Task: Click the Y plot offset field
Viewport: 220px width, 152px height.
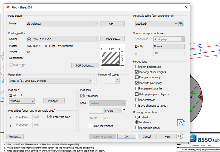Action: pyautogui.click(x=23, y=125)
